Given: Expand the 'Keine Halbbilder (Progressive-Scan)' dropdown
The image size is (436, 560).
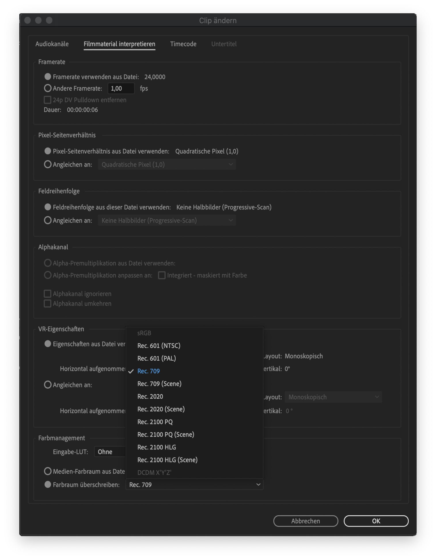Looking at the screenshot, I should [167, 220].
